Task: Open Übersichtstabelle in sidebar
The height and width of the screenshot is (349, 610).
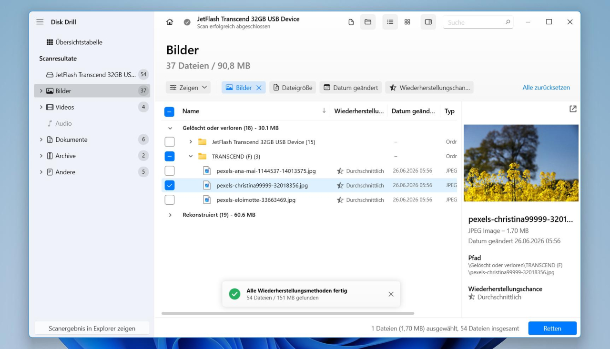Action: coord(92,42)
